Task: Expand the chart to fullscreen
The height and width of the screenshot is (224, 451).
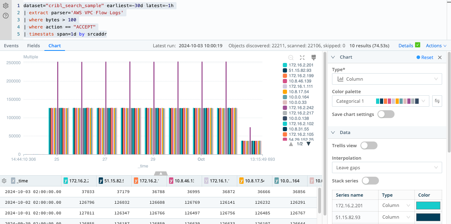Action: coord(303,57)
